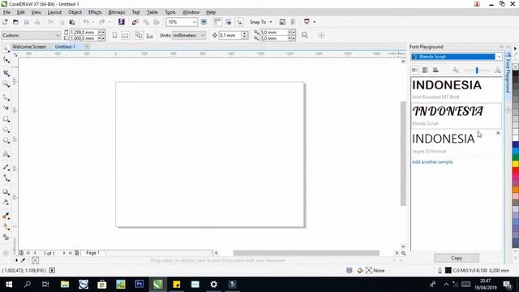Select the Drop Shadow tool

(6, 191)
